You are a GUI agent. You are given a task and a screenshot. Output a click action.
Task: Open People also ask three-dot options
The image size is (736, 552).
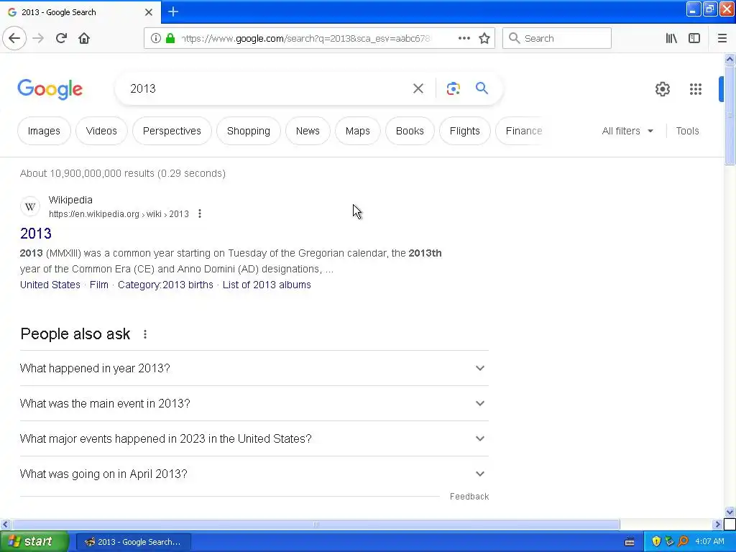[145, 334]
